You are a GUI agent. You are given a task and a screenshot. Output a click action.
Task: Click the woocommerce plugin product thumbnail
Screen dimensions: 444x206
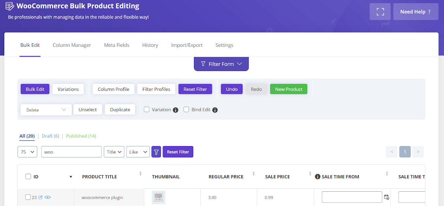[159, 197]
